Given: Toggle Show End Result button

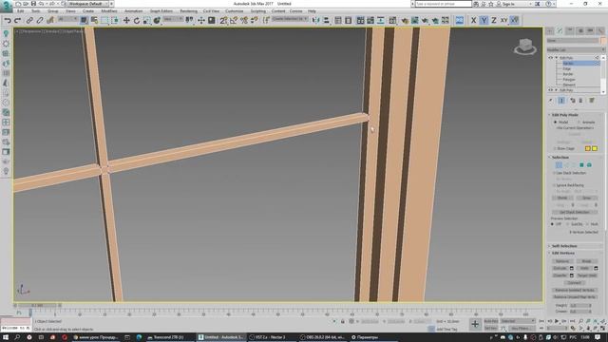Looking at the screenshot, I should coord(561,101).
